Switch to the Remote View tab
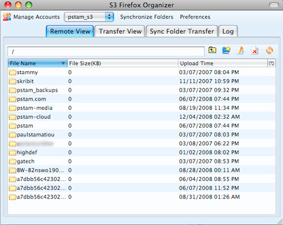The height and width of the screenshot is (225, 283). point(70,31)
